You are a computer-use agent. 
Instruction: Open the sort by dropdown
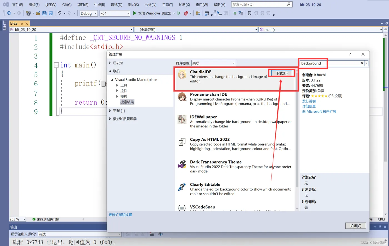pyautogui.click(x=213, y=63)
